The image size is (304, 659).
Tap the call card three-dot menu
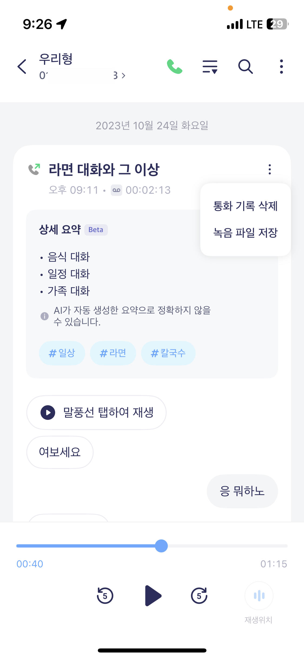(x=269, y=169)
